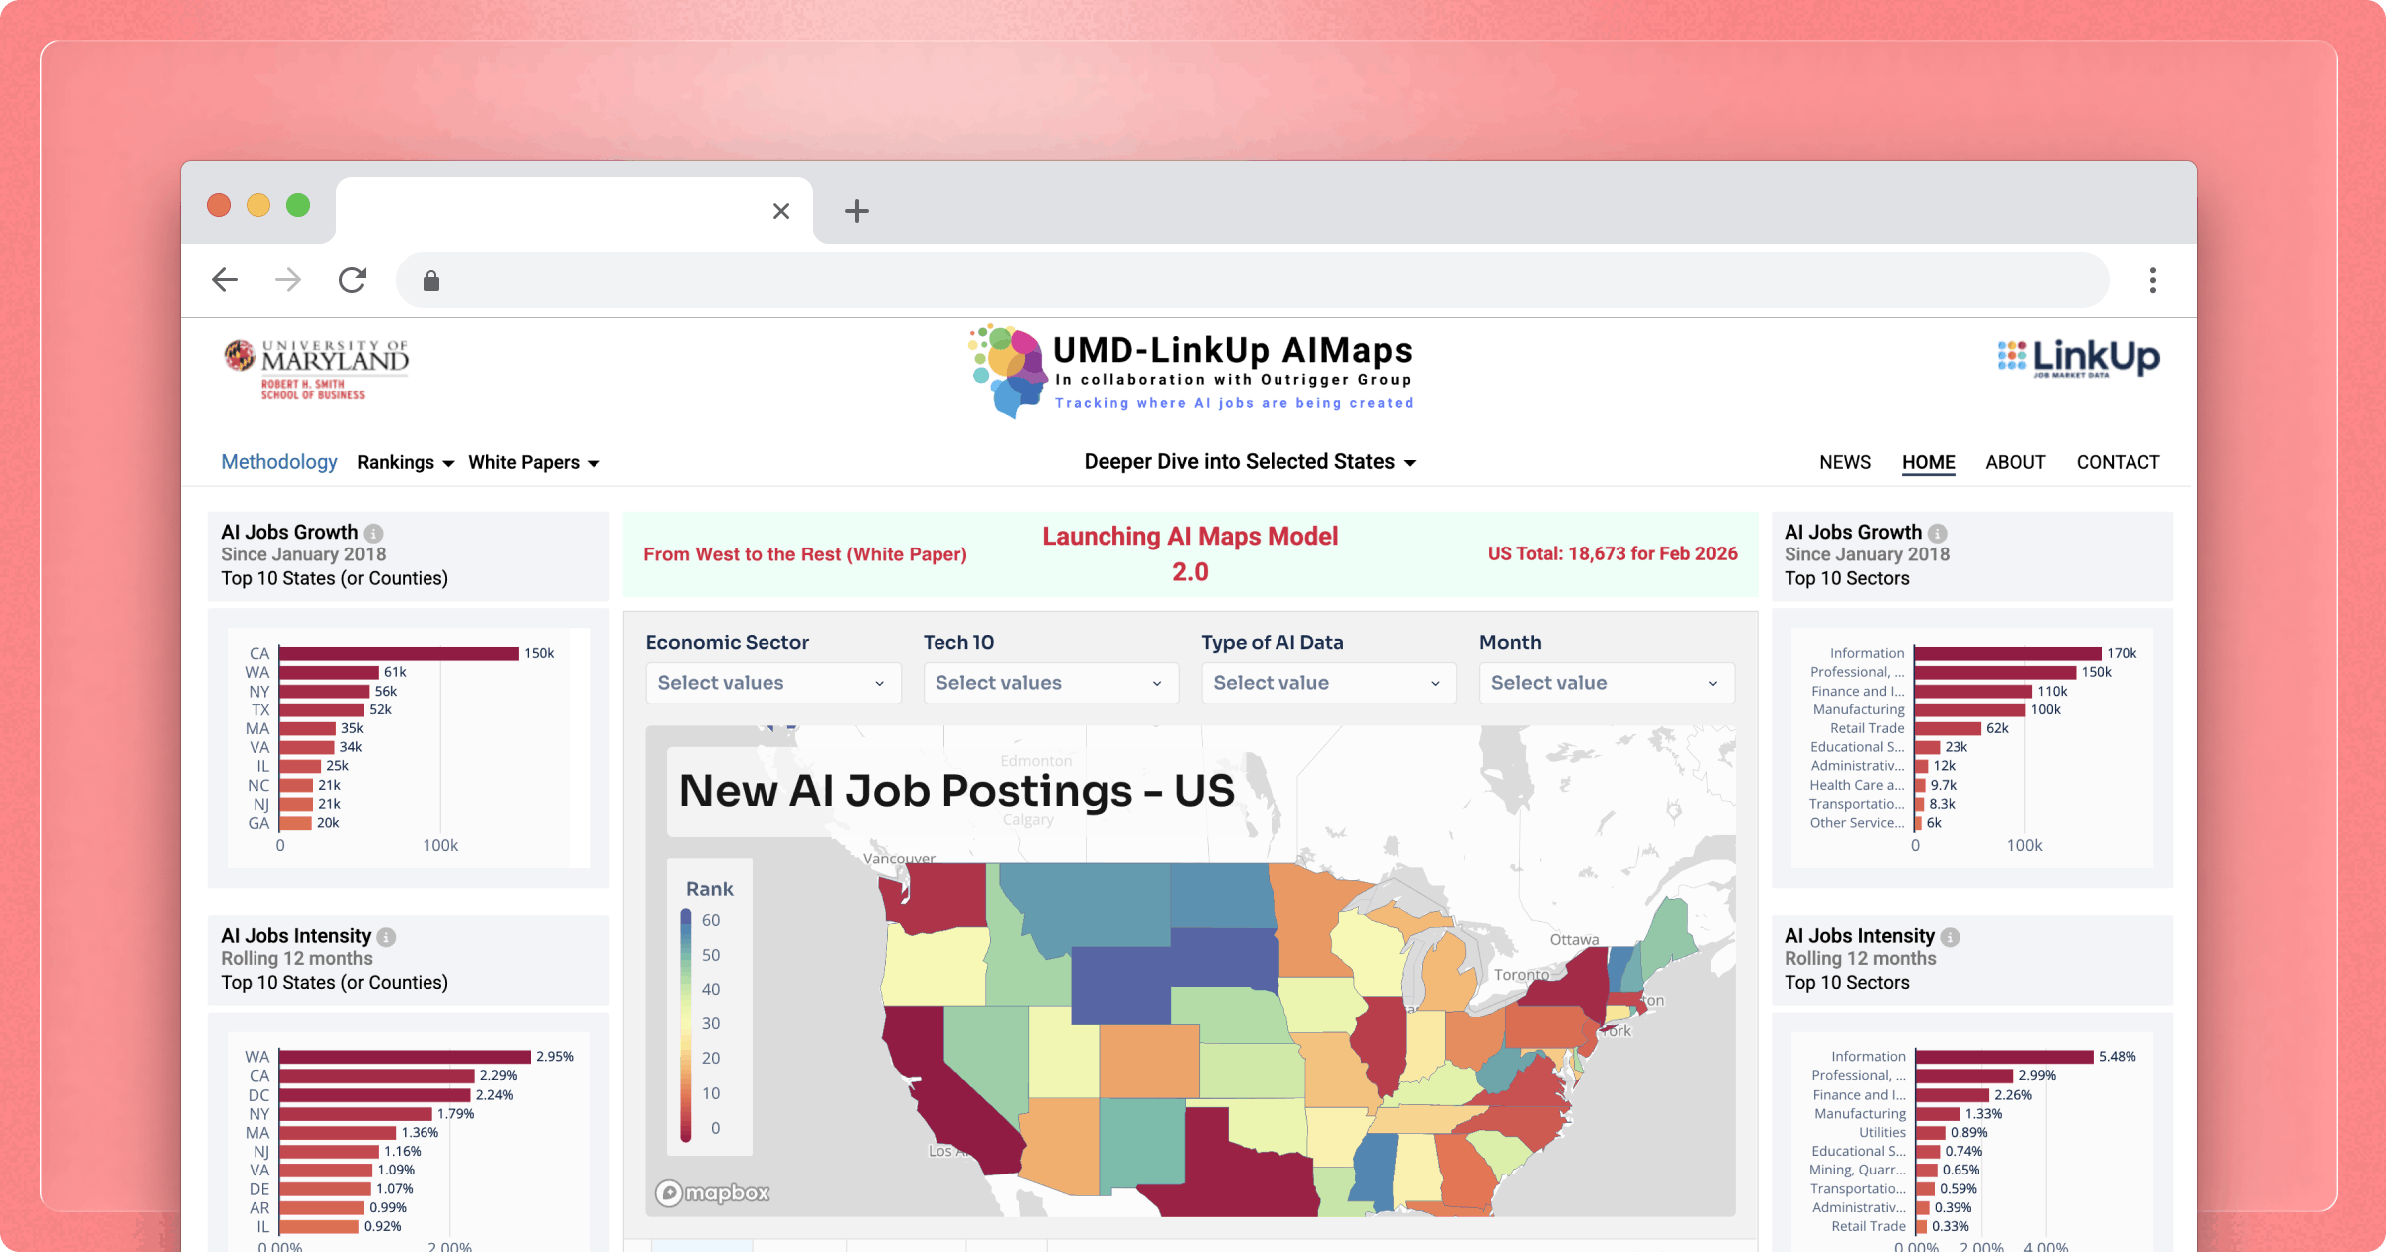Click the LinkUp logo
The width and height of the screenshot is (2386, 1252).
[2079, 358]
